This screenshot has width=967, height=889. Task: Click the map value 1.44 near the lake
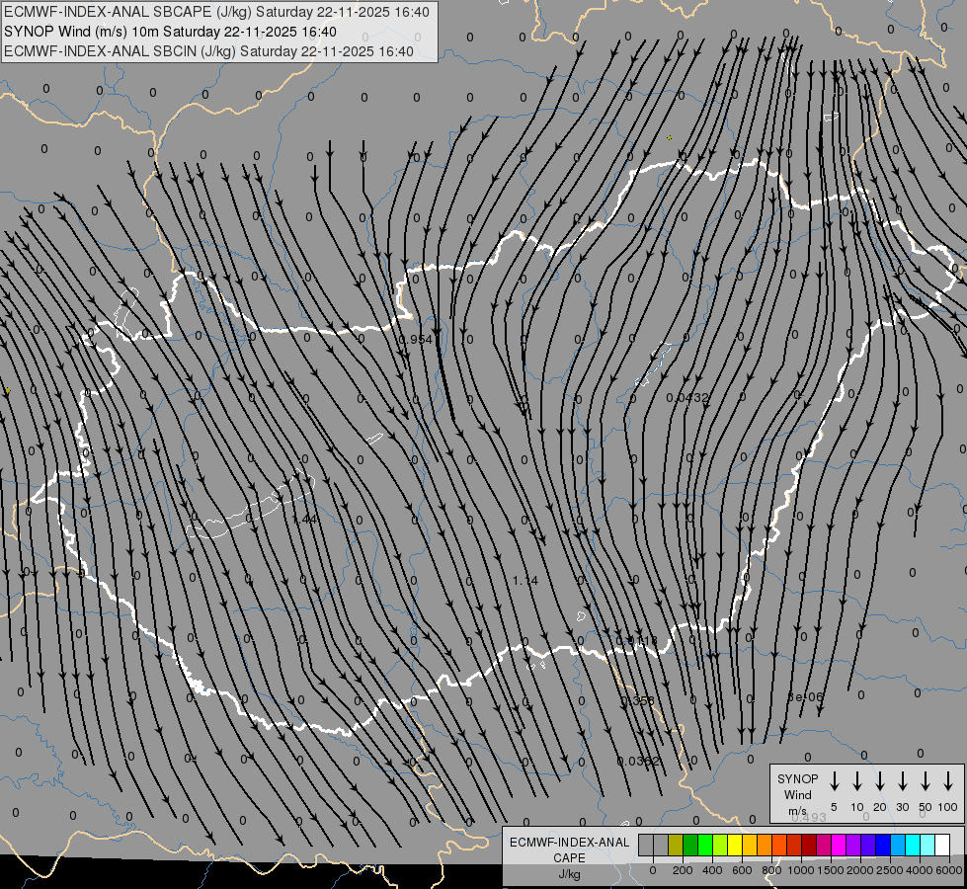pos(306,520)
